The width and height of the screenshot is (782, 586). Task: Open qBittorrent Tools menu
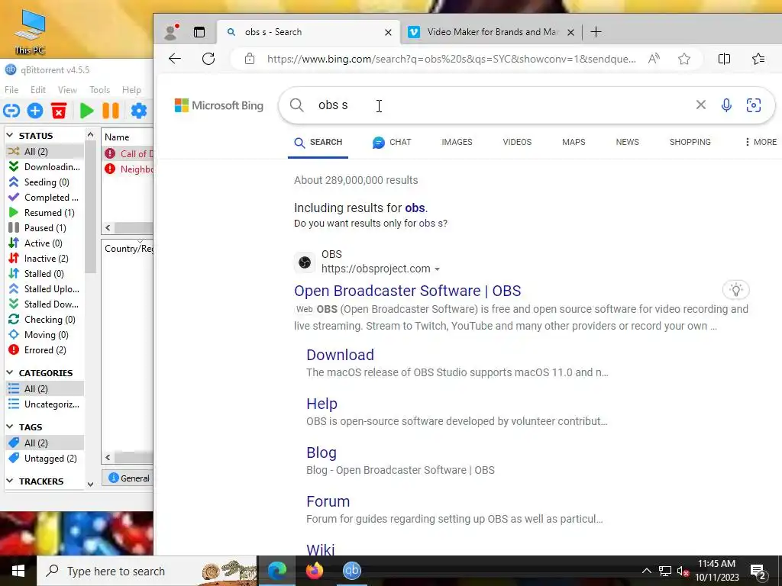pyautogui.click(x=100, y=90)
